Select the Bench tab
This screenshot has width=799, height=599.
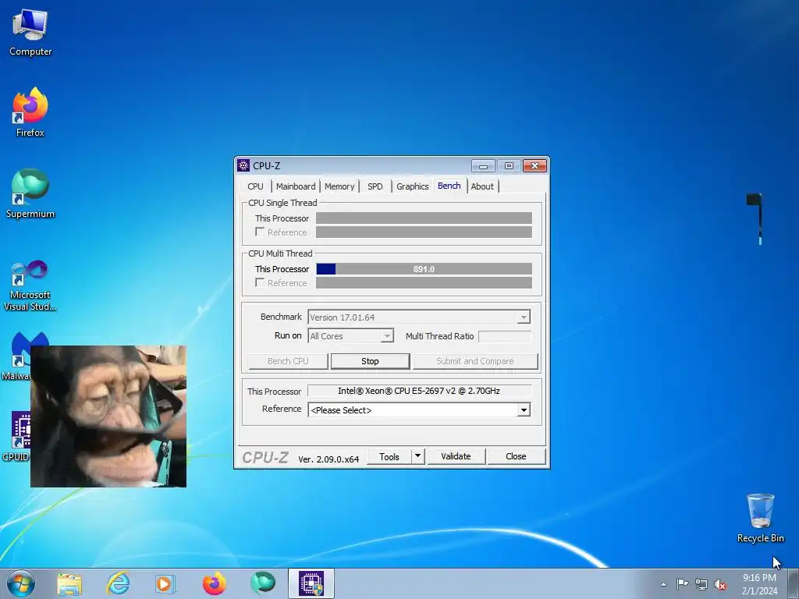pos(449,186)
